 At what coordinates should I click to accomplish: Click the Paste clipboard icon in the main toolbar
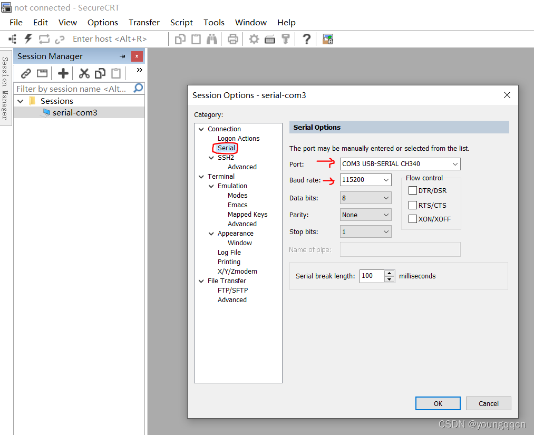pos(196,39)
